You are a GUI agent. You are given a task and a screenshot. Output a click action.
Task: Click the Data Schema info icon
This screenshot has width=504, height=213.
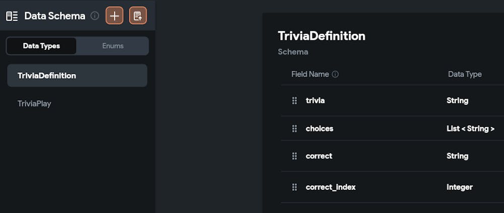click(x=95, y=16)
